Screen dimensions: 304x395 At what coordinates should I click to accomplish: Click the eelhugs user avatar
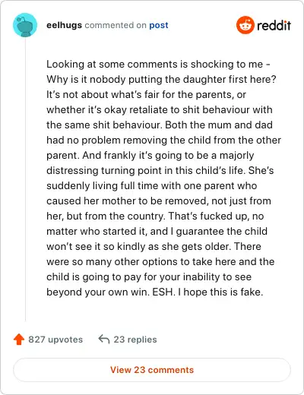point(25,25)
